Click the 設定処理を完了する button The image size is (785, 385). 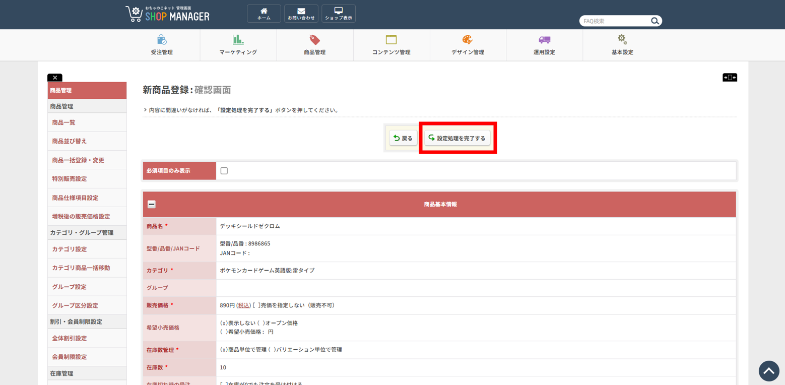pyautogui.click(x=457, y=138)
